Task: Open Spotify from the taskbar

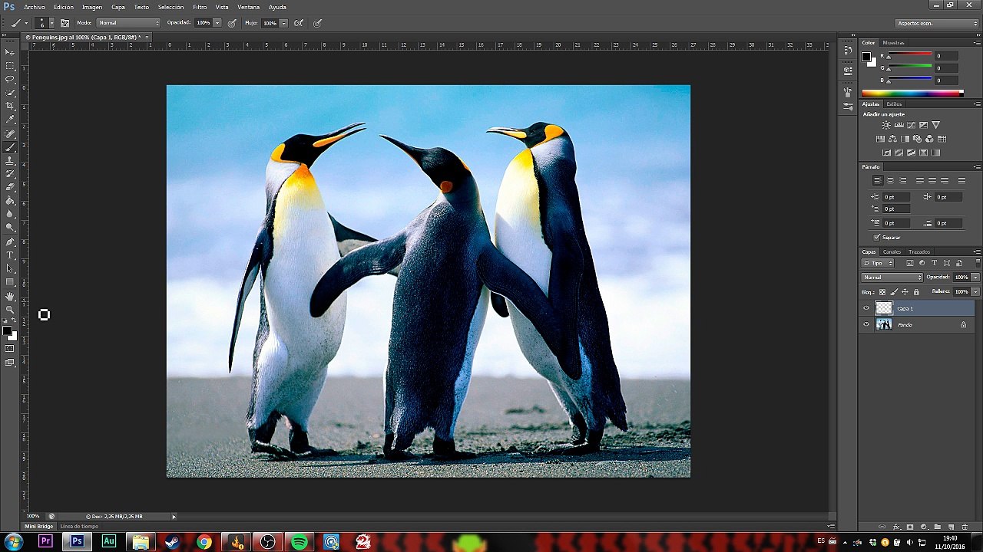Action: pyautogui.click(x=300, y=542)
